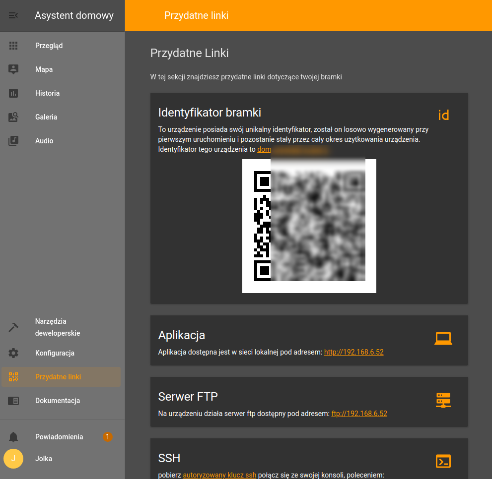Open the Przegląd grid icon

click(x=13, y=46)
